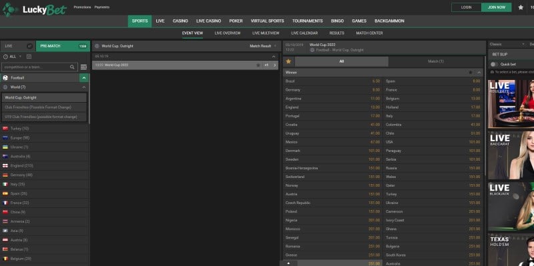Click the LuckyBet logo
534x266 pixels.
point(34,9)
